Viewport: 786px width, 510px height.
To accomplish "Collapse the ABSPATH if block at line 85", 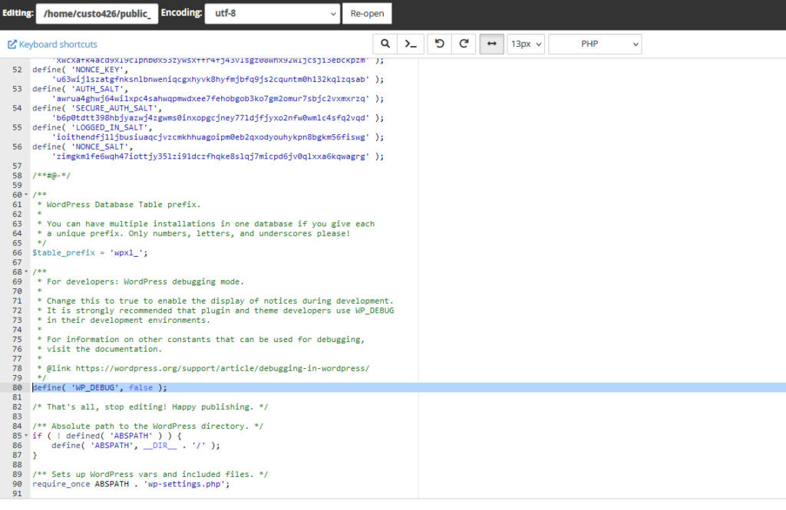I will point(27,436).
